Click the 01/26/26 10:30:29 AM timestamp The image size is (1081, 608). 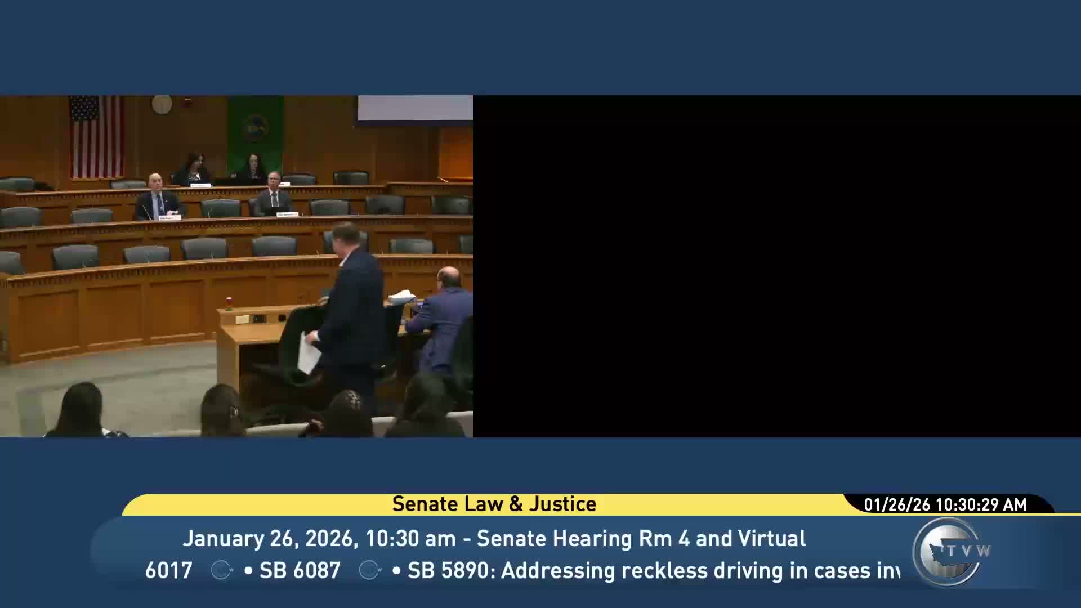945,504
